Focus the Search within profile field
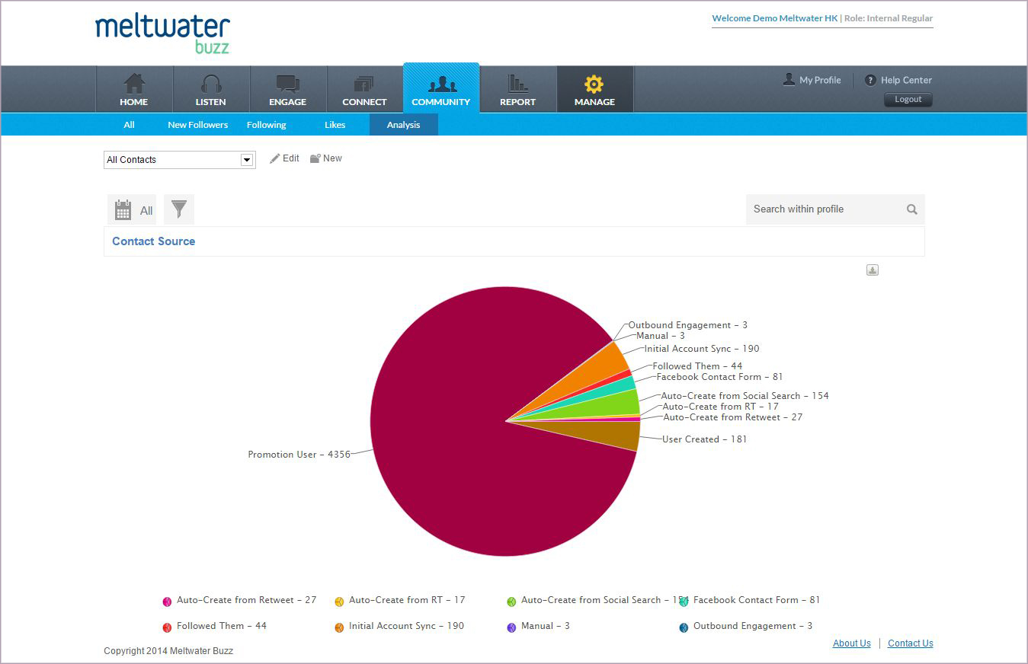The image size is (1028, 664). tap(823, 209)
